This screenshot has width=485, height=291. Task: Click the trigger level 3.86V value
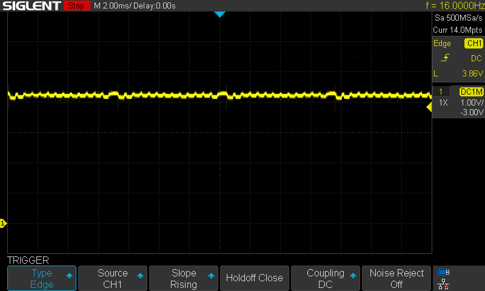[x=472, y=73]
